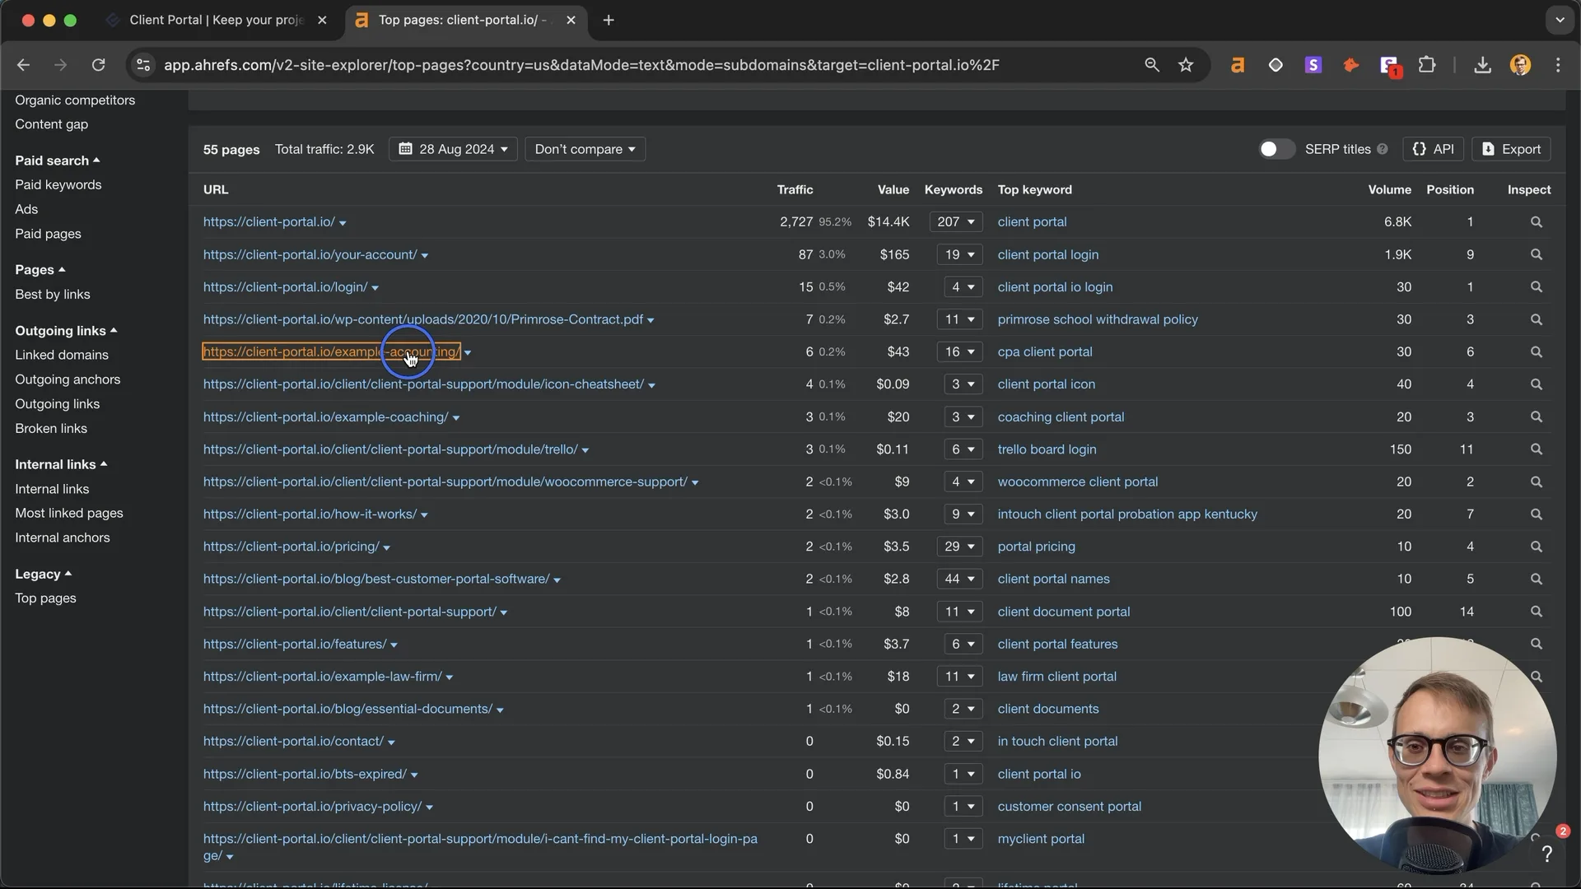This screenshot has width=1581, height=889.
Task: Switch to the Client Portal browser tab
Action: 216,20
